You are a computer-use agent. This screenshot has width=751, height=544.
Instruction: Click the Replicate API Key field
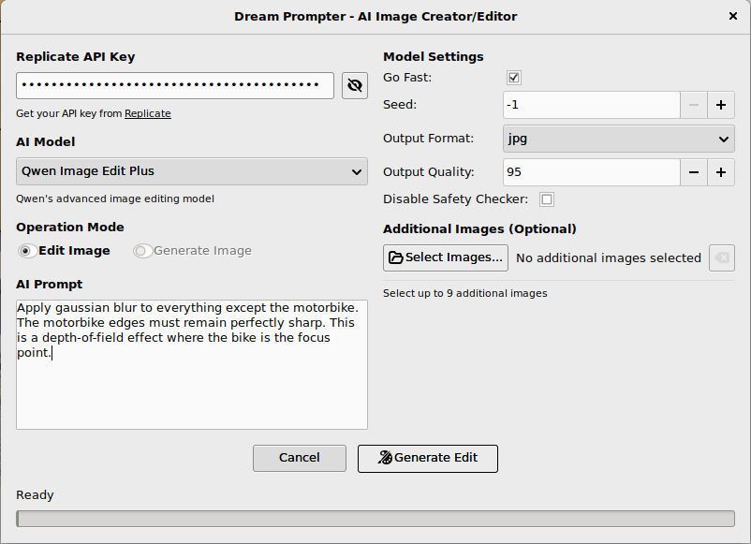click(x=175, y=86)
